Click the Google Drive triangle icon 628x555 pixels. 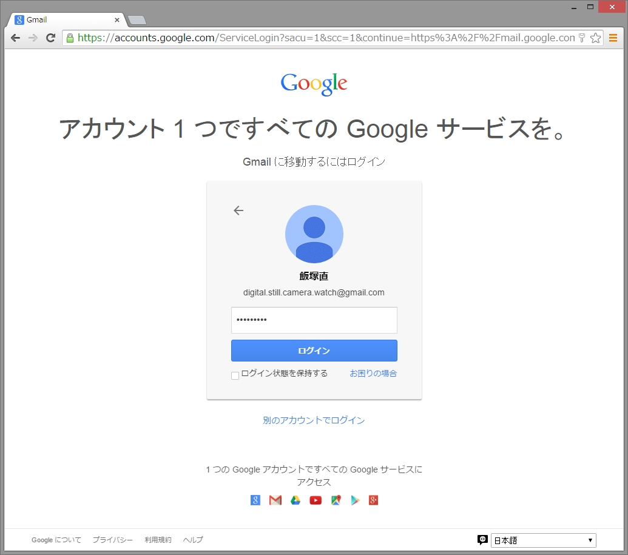[295, 500]
